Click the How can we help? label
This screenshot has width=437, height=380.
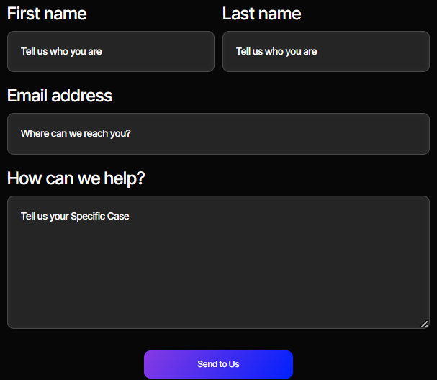[x=76, y=178]
